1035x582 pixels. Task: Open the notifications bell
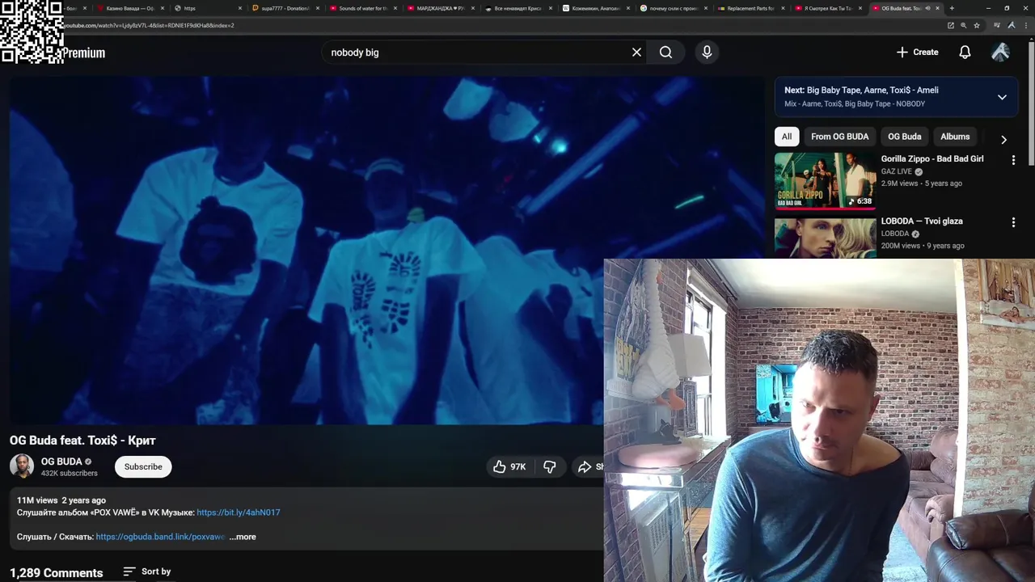[965, 53]
